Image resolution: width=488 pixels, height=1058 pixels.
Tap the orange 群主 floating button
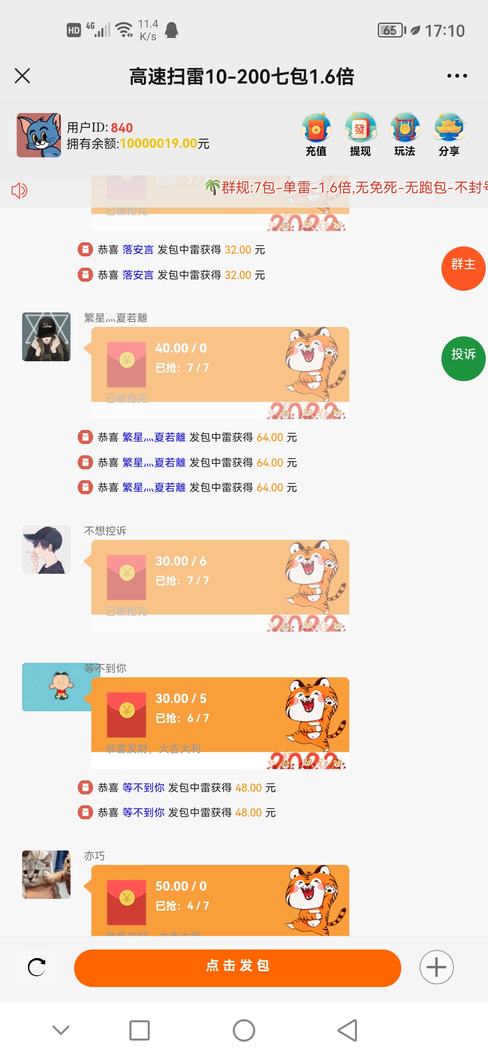pyautogui.click(x=463, y=268)
